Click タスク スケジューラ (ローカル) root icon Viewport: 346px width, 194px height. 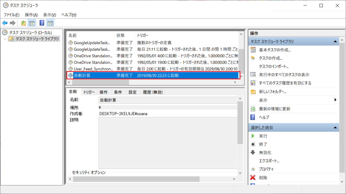point(5,33)
